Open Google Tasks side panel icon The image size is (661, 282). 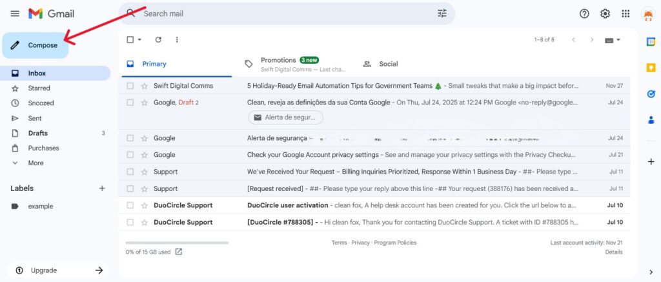[x=651, y=94]
